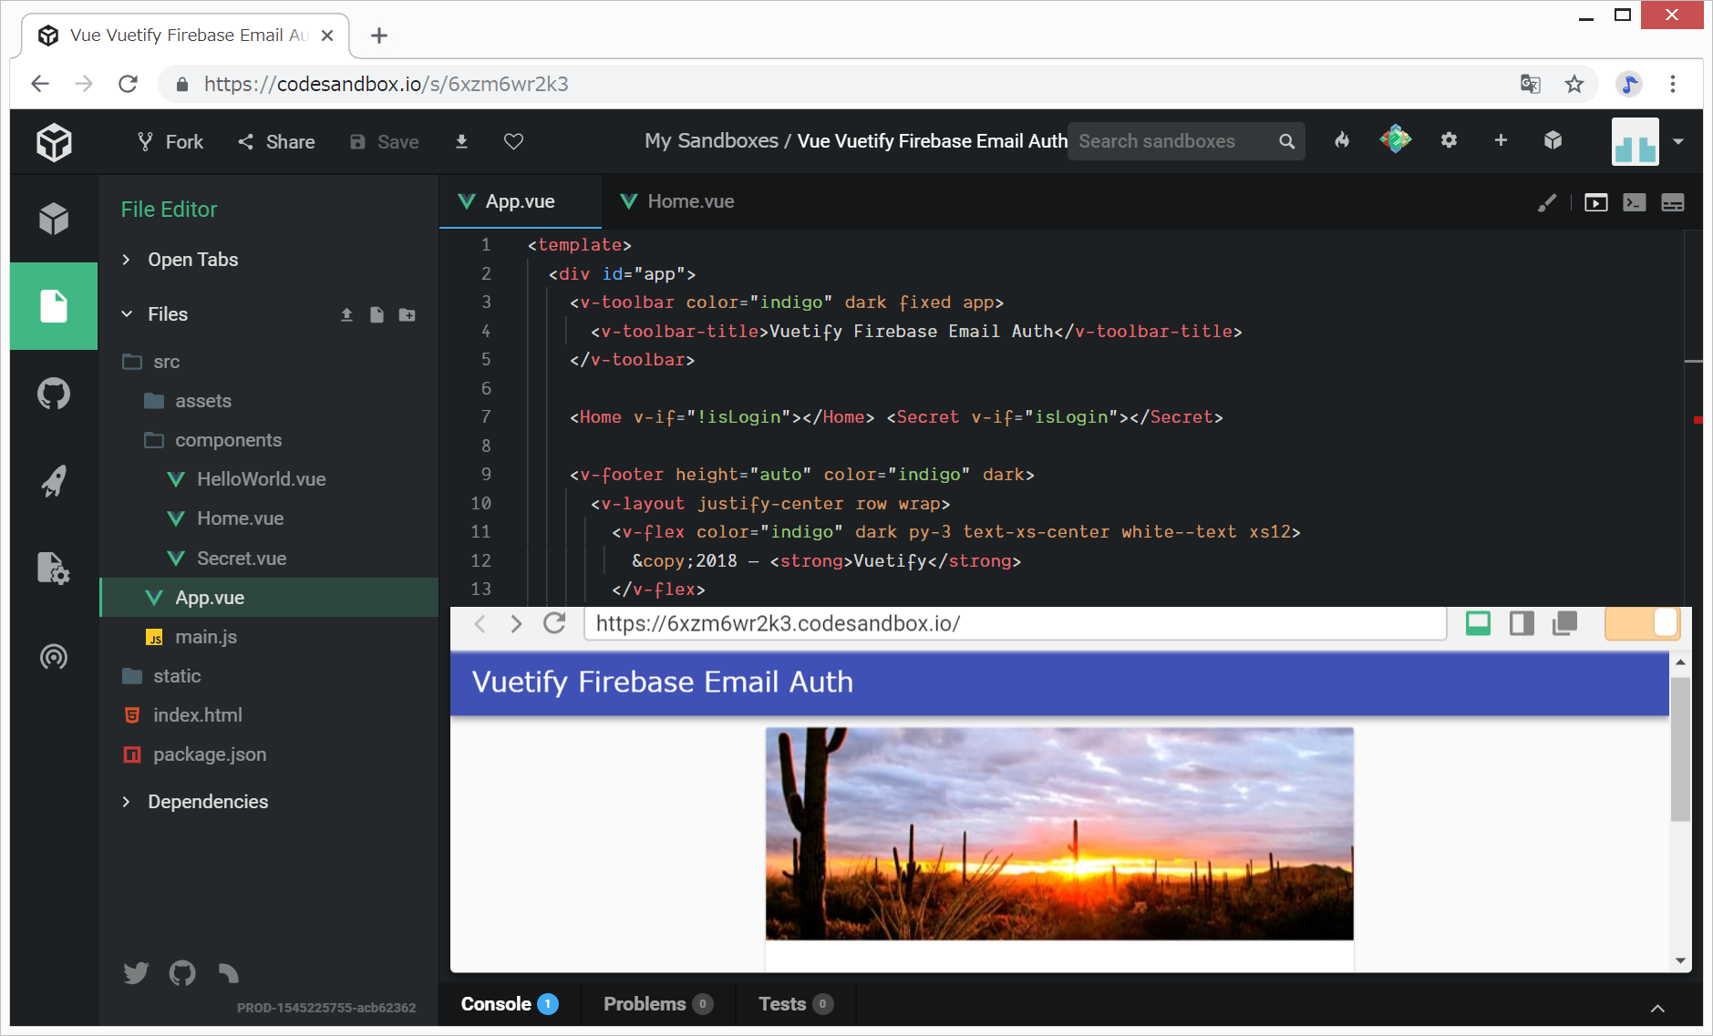Open the GitHub panel in sidebar
The image size is (1713, 1036).
tap(54, 394)
